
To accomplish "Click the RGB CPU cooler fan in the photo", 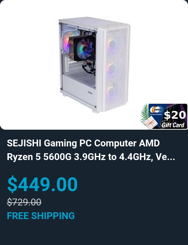I will coord(84,49).
